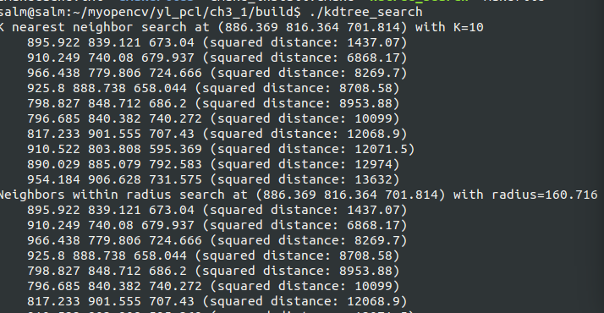Click the radius=160.716 value
The width and height of the screenshot is (604, 313).
545,195
